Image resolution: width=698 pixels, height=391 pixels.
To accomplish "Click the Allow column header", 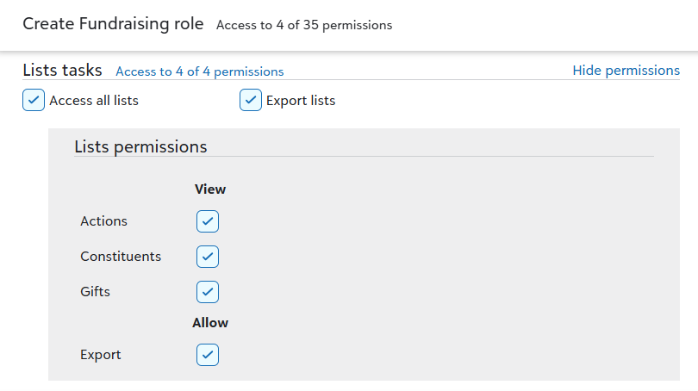I will pyautogui.click(x=210, y=323).
